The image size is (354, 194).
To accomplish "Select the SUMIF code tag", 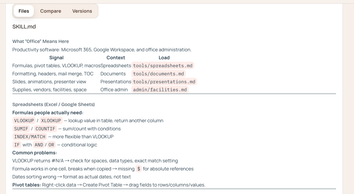I will (21, 129).
